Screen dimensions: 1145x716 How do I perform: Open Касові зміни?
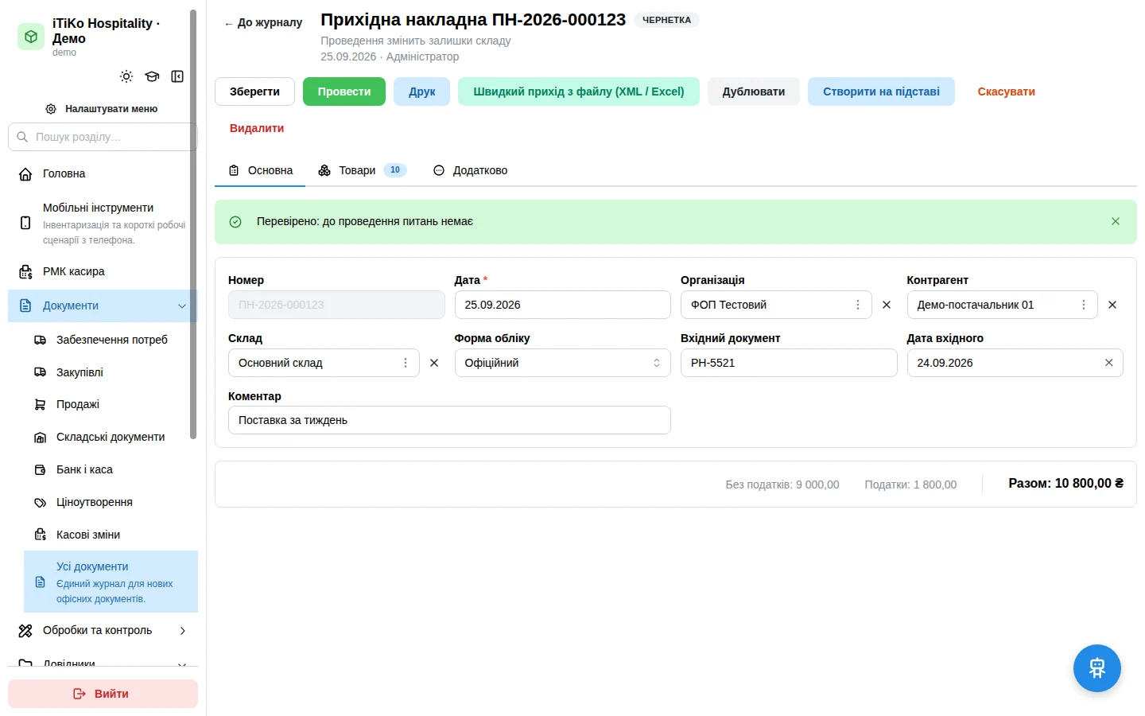click(110, 535)
